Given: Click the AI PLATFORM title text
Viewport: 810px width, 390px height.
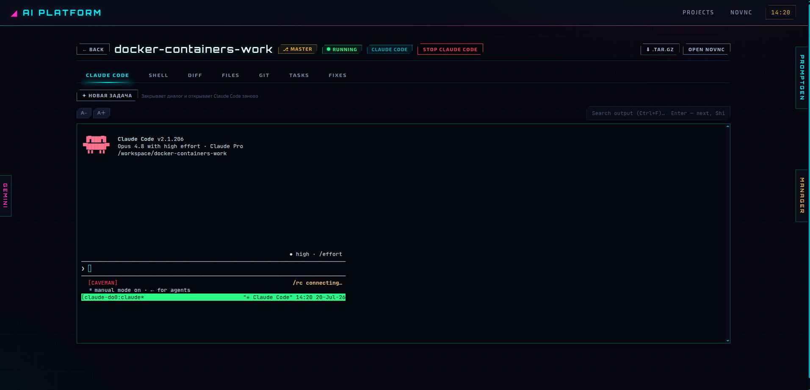Looking at the screenshot, I should pos(62,13).
